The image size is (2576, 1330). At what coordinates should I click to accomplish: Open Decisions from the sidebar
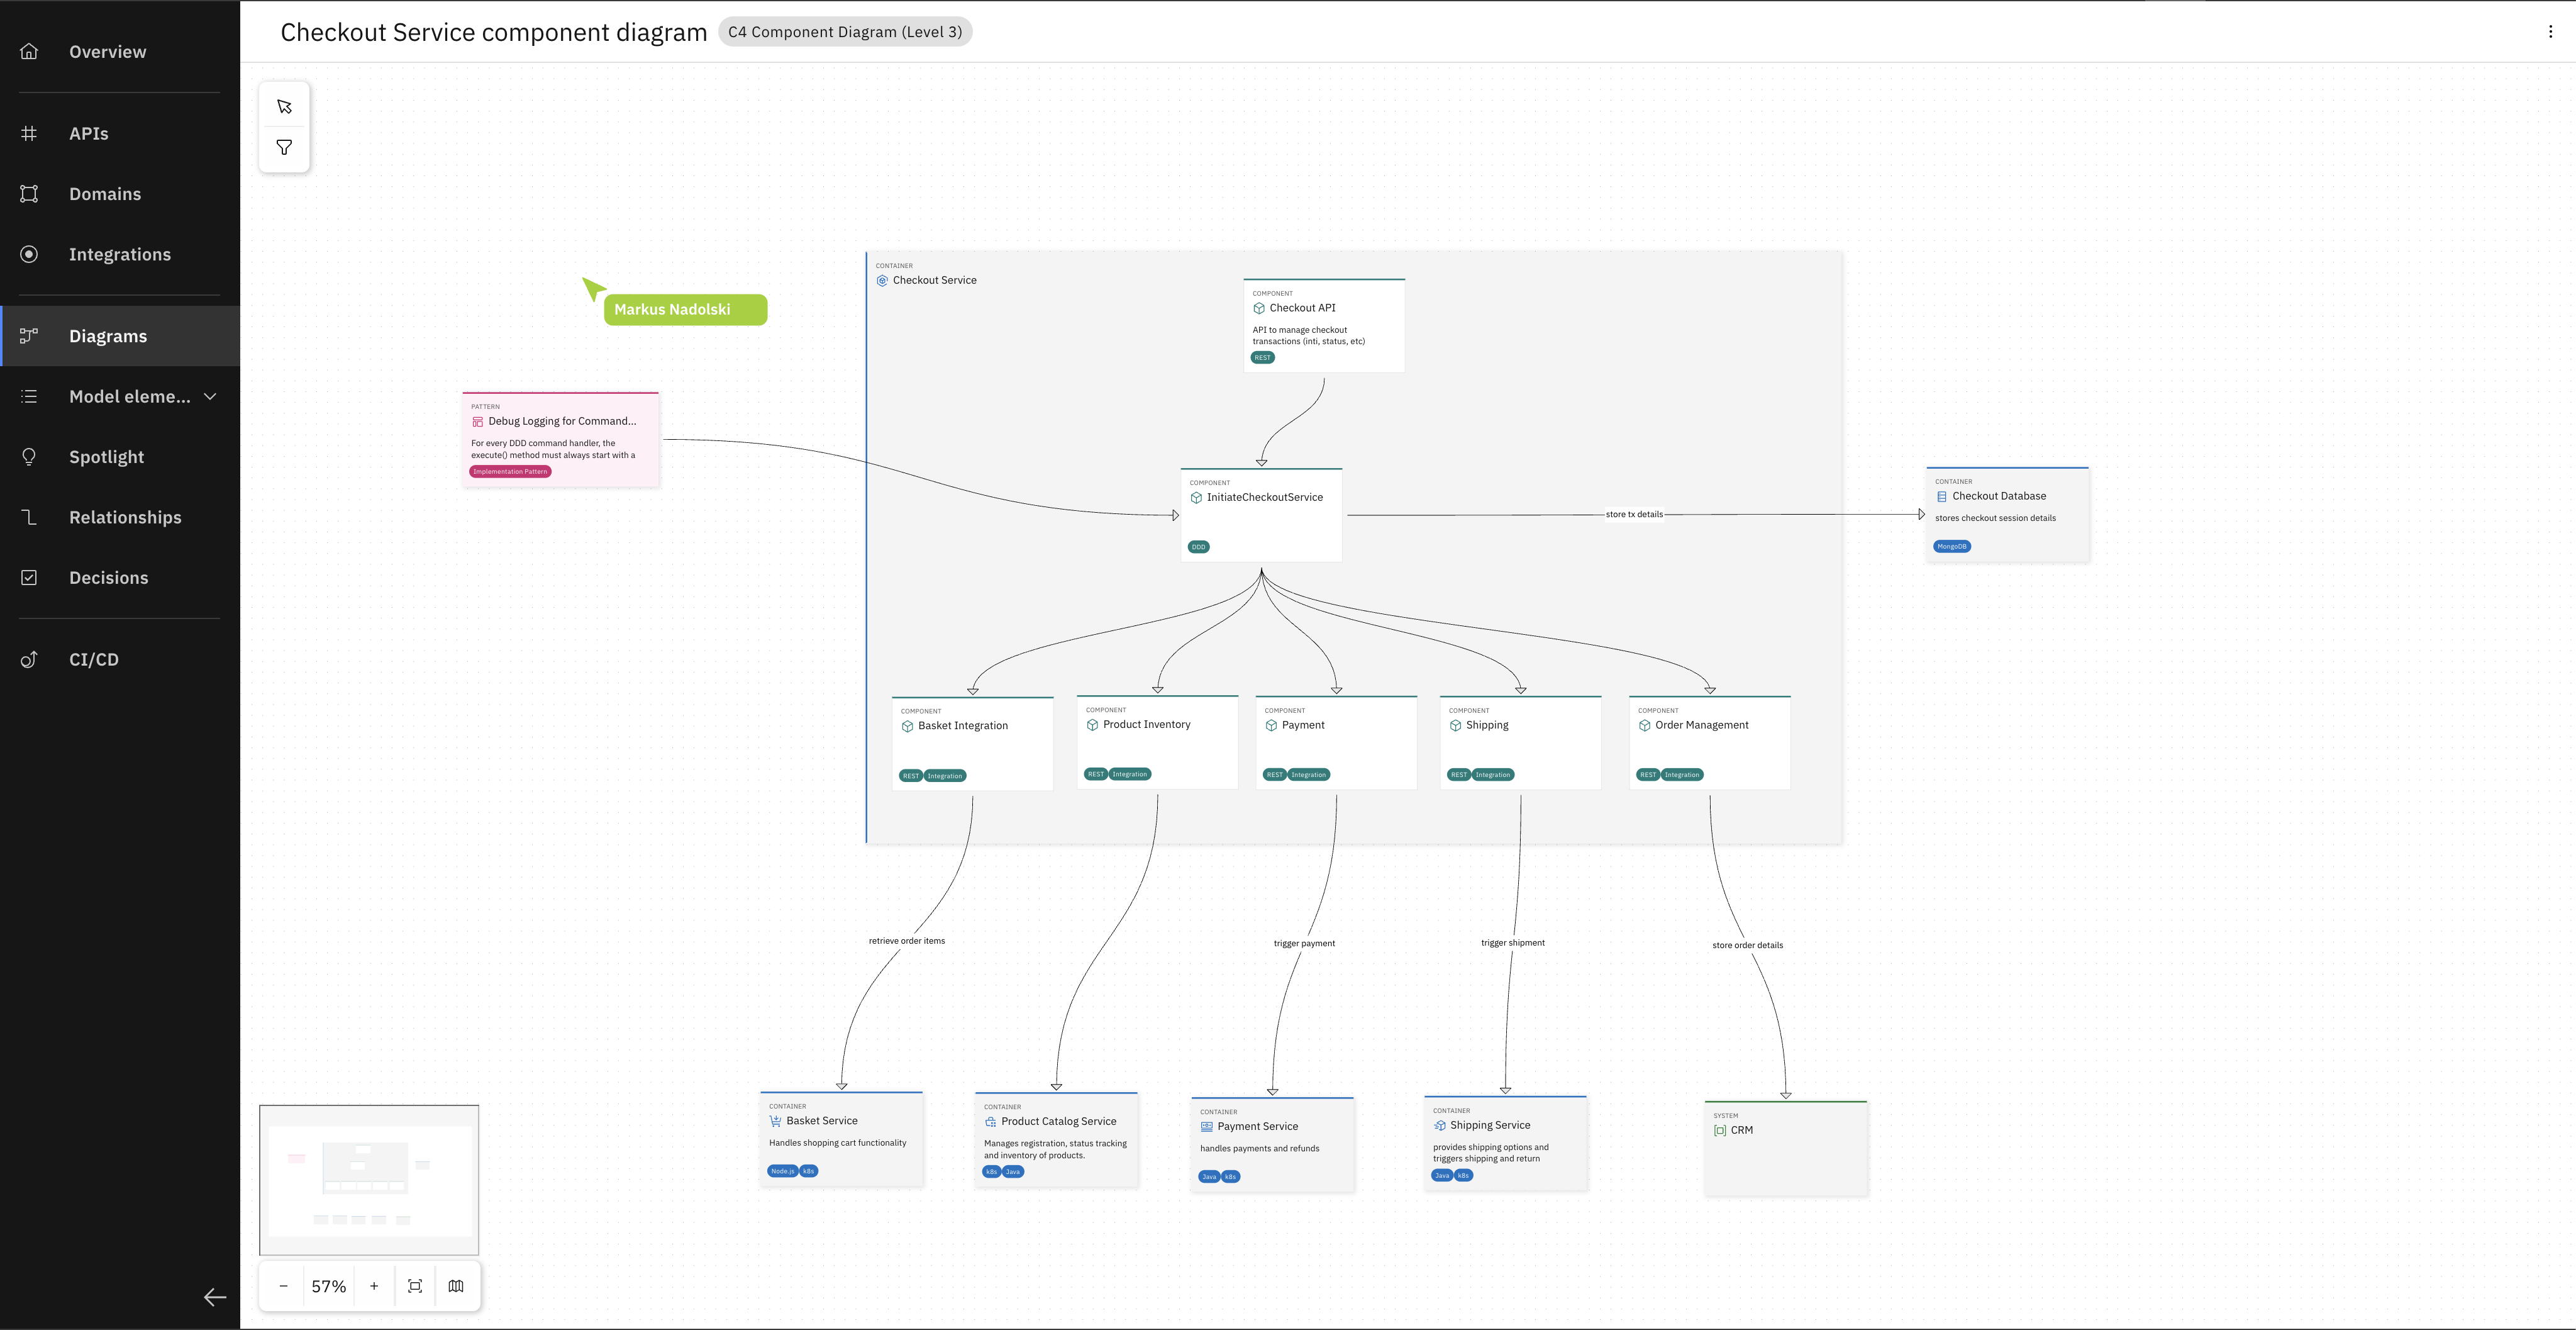tap(108, 578)
